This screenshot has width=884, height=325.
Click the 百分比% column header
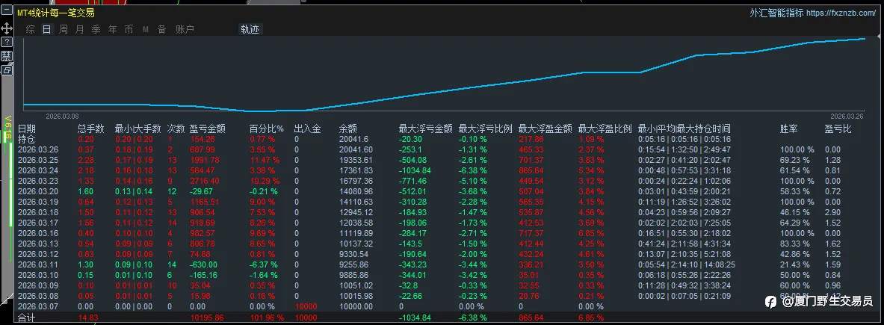click(267, 129)
